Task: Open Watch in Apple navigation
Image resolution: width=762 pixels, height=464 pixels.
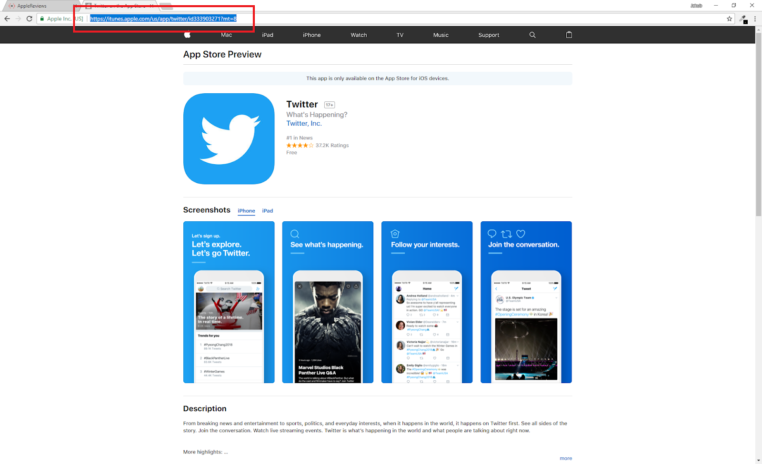Action: [x=359, y=35]
